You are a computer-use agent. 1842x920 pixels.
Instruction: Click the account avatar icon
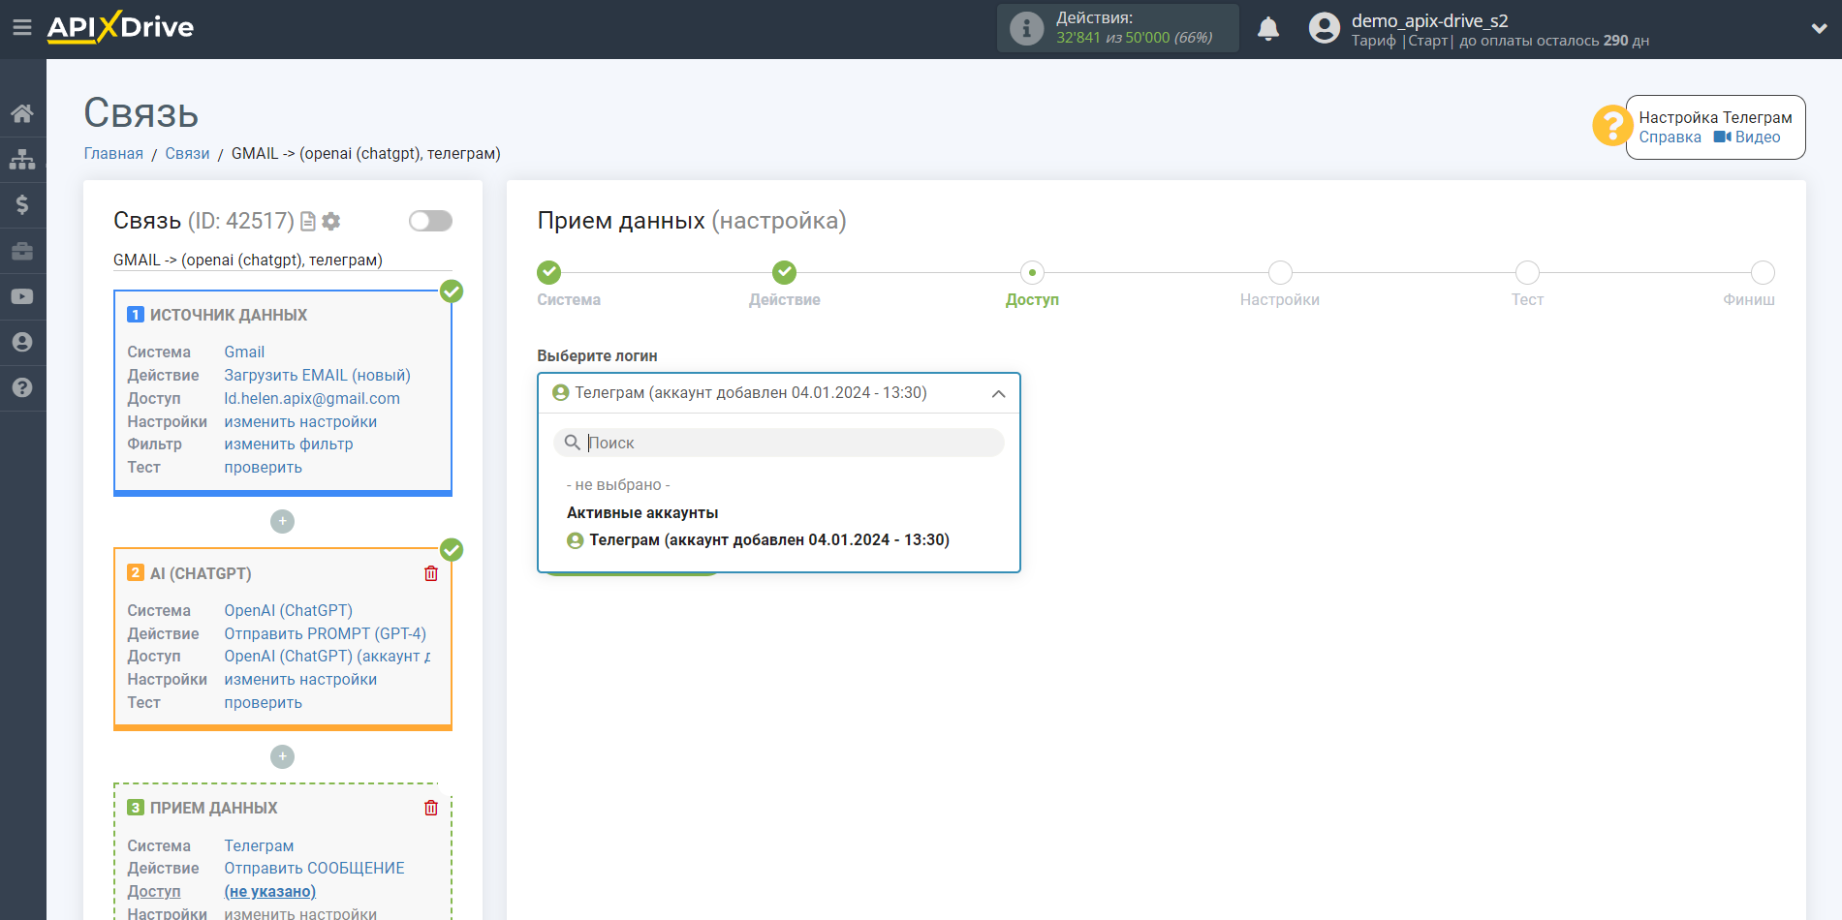click(x=1324, y=28)
